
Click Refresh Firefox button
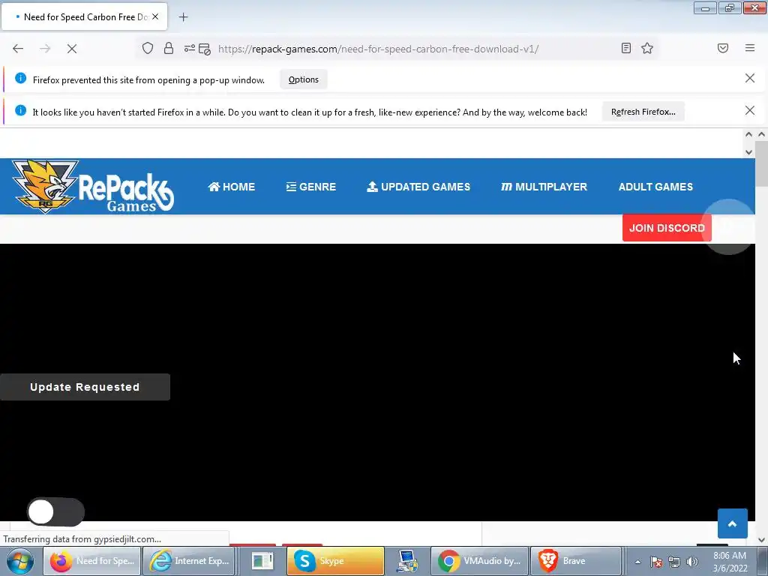point(643,112)
